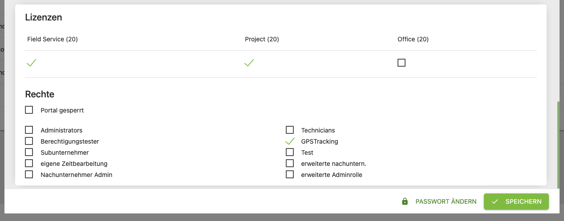Check the Berechtigungstester checkbox
Viewport: 564px width, 221px height.
tap(29, 141)
